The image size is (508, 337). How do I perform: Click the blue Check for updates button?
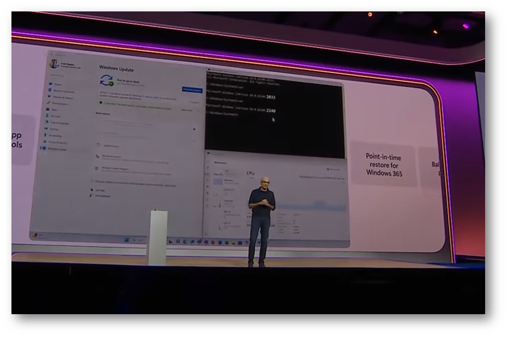[192, 90]
